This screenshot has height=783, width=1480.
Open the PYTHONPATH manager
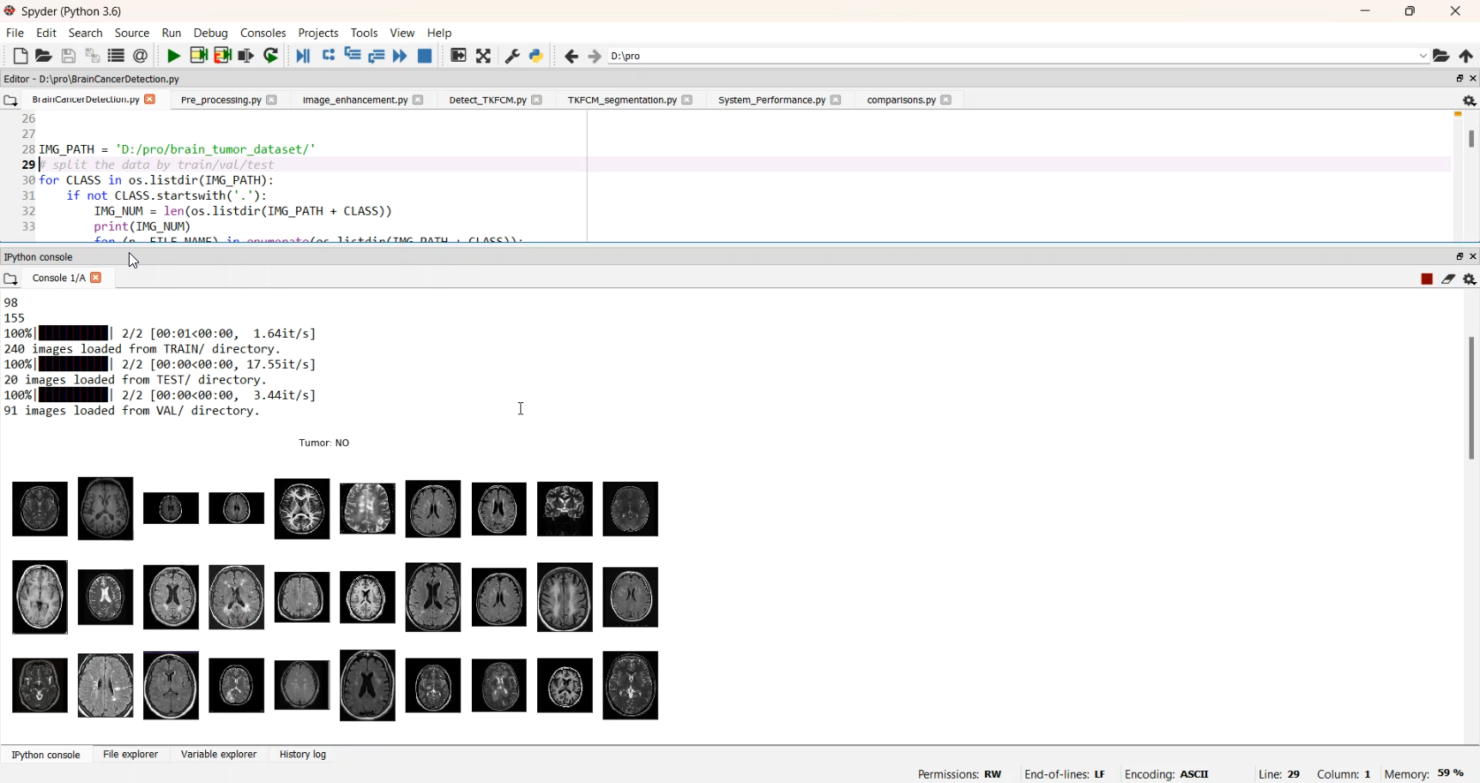(x=536, y=57)
